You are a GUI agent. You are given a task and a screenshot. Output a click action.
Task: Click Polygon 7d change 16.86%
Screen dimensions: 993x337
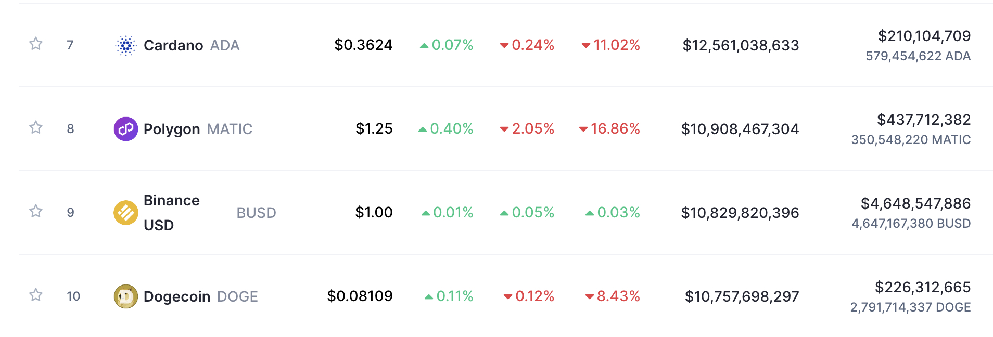609,128
